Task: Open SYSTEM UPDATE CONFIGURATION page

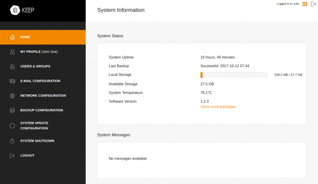Action: point(43,126)
